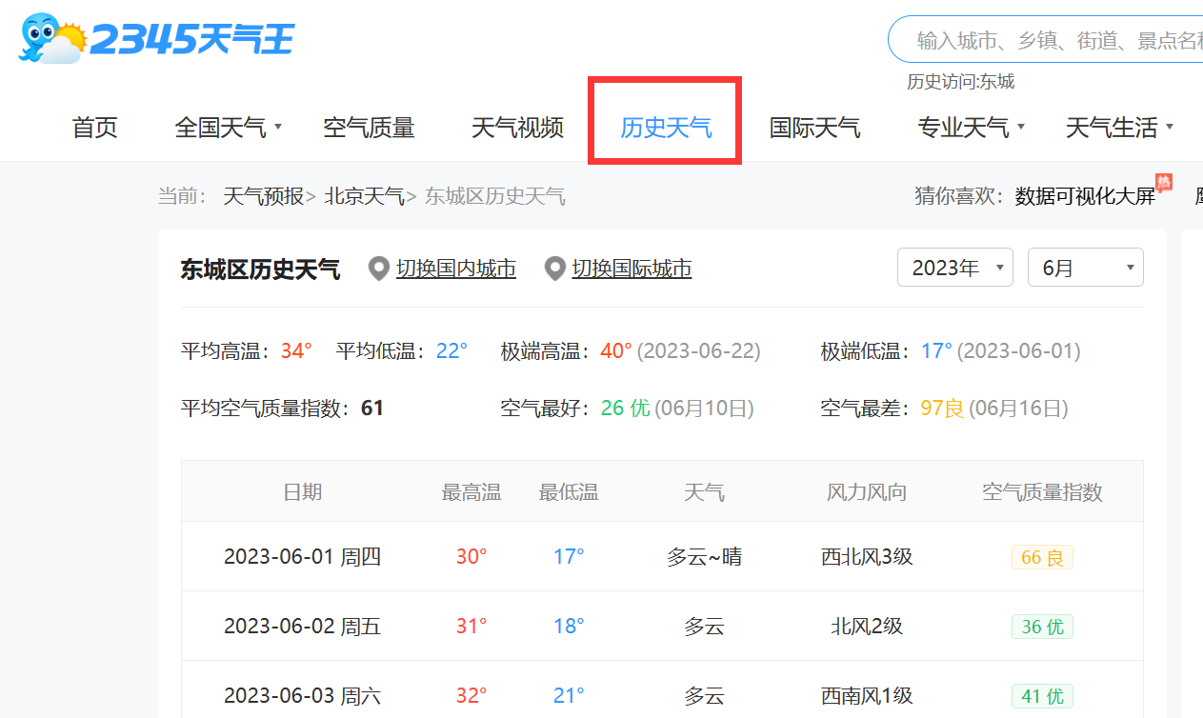Click the 日期 column header

(x=302, y=492)
